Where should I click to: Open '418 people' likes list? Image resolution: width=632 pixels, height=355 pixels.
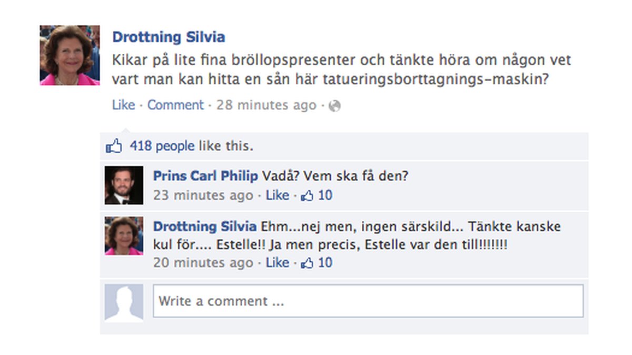click(162, 146)
